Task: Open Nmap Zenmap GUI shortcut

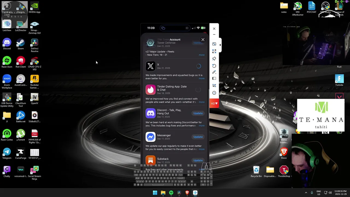Action: [34, 27]
